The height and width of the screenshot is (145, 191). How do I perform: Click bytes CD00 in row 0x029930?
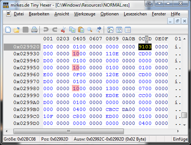point(145,54)
